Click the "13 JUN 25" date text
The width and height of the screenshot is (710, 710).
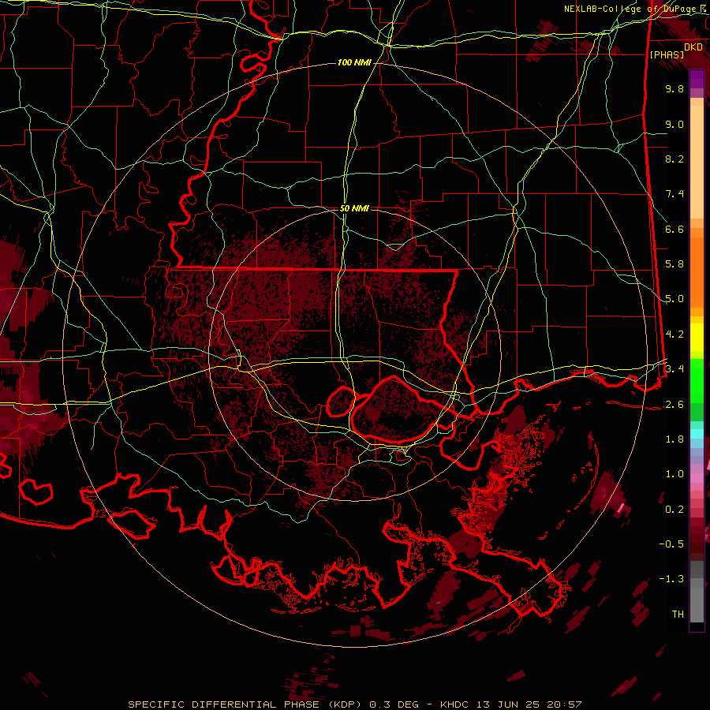point(506,704)
